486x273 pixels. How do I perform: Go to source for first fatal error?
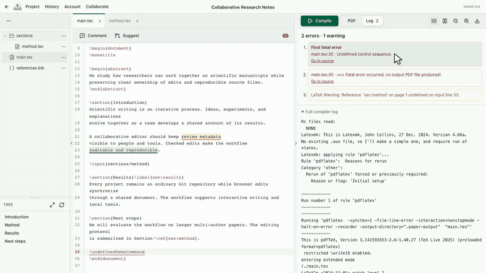click(322, 61)
